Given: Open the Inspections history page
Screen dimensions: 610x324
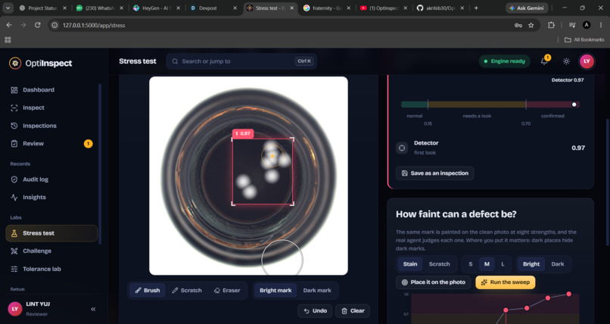Looking at the screenshot, I should 39,126.
